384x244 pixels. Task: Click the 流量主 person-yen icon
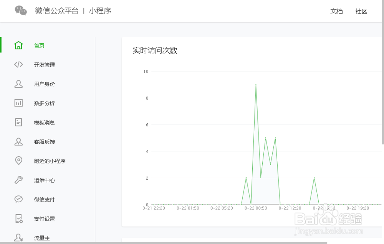click(18, 237)
